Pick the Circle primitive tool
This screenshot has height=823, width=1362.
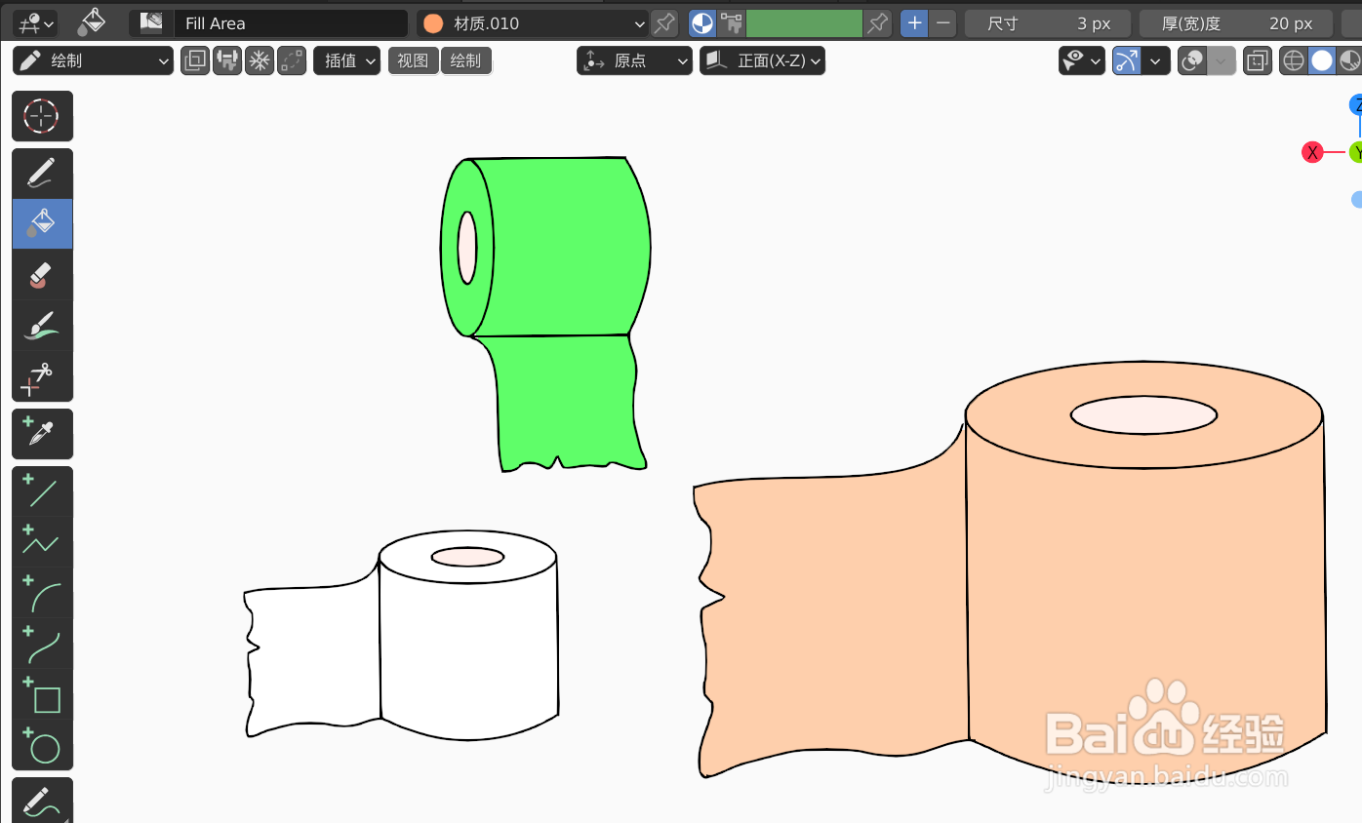pos(42,747)
